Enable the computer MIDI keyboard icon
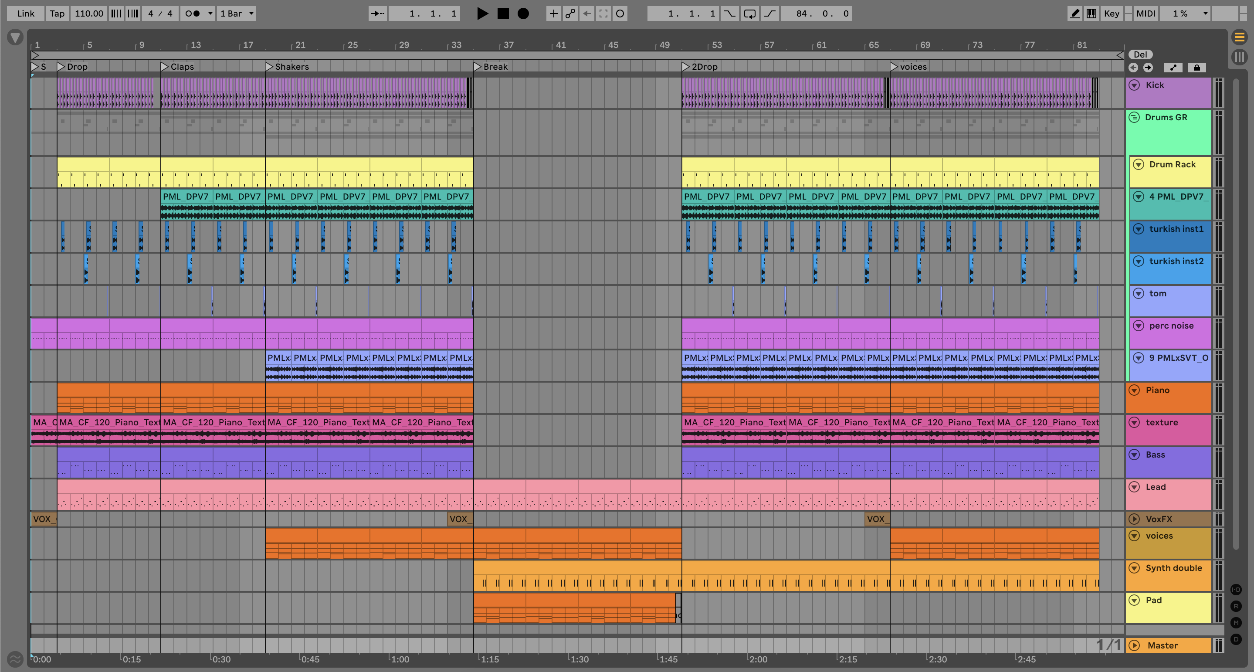 (x=1091, y=14)
